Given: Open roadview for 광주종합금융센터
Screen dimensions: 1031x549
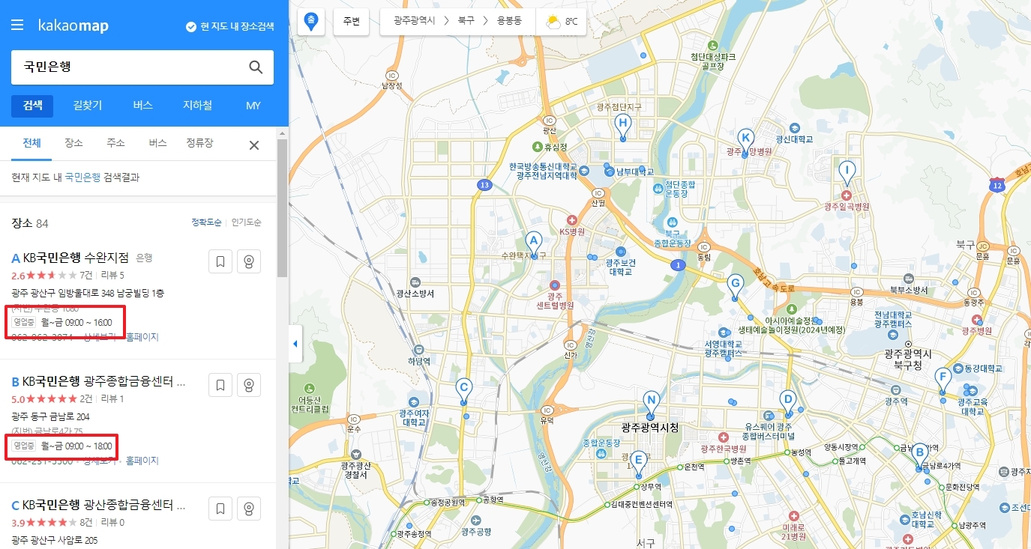Looking at the screenshot, I should tap(249, 385).
